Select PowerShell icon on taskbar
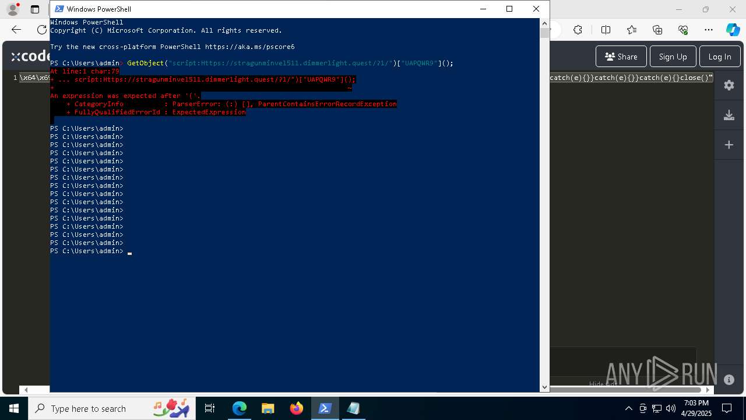 (325, 408)
